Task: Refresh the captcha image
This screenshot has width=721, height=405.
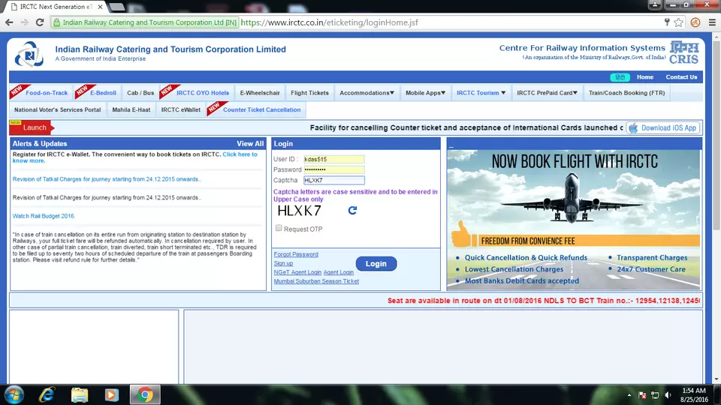Action: coord(352,210)
